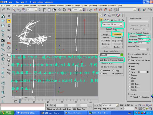Tick the Perpendicular checkbox

[129, 57]
